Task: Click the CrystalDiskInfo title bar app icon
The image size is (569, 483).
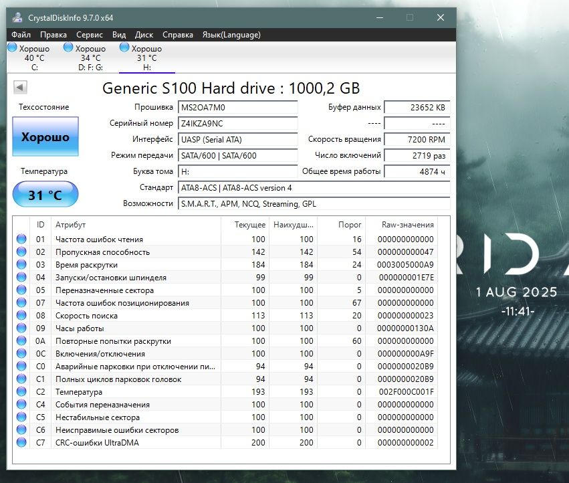Action: pyautogui.click(x=17, y=17)
